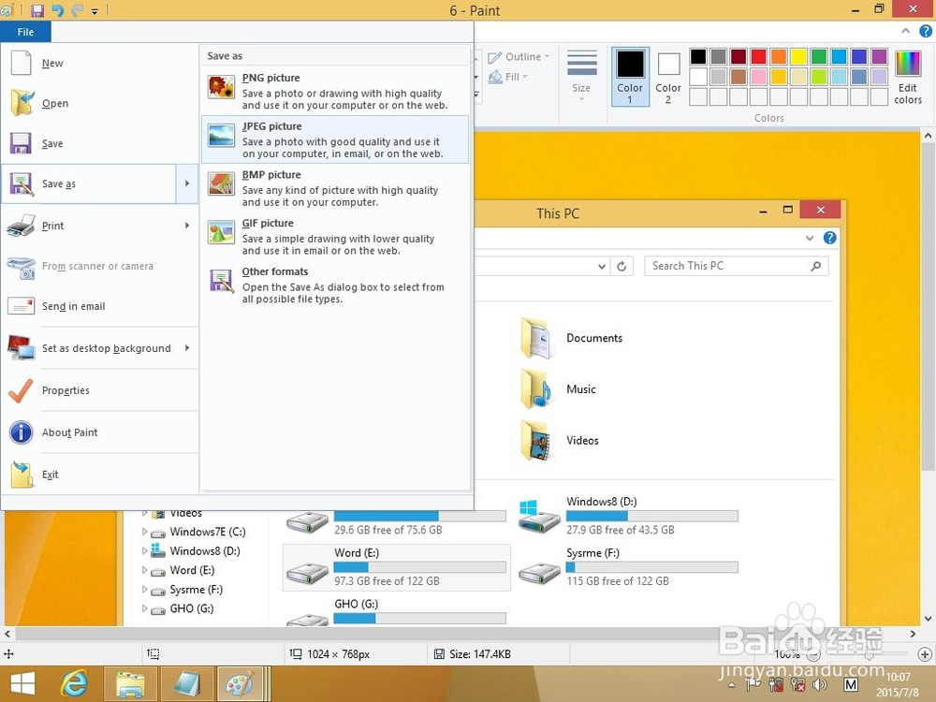The image size is (936, 702).
Task: Click the Properties menu entry label
Action: (66, 390)
